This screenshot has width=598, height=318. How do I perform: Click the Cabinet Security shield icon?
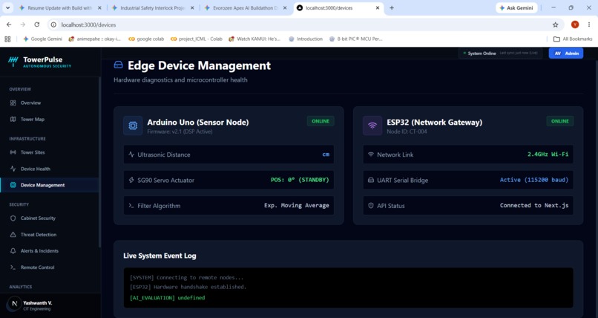[13, 218]
